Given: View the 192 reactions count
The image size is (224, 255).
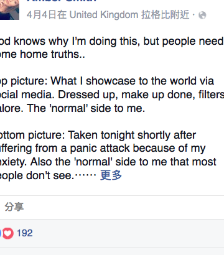Looking at the screenshot, I should 25,233.
